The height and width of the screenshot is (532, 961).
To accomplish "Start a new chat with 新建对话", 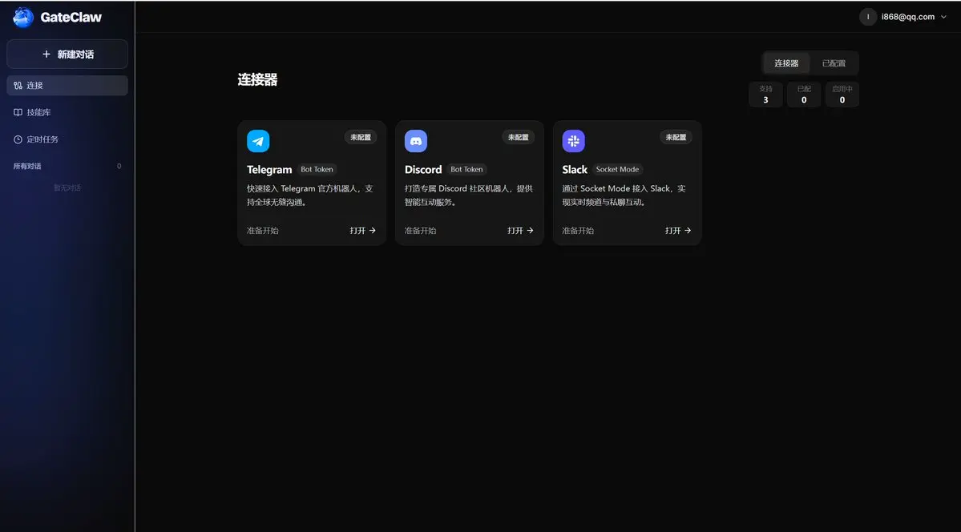I will click(x=67, y=54).
